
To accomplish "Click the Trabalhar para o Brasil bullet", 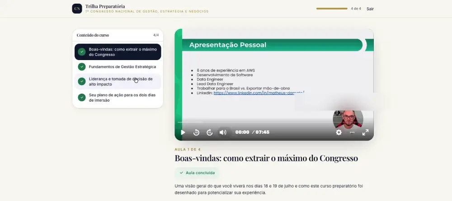I will click(x=243, y=89).
